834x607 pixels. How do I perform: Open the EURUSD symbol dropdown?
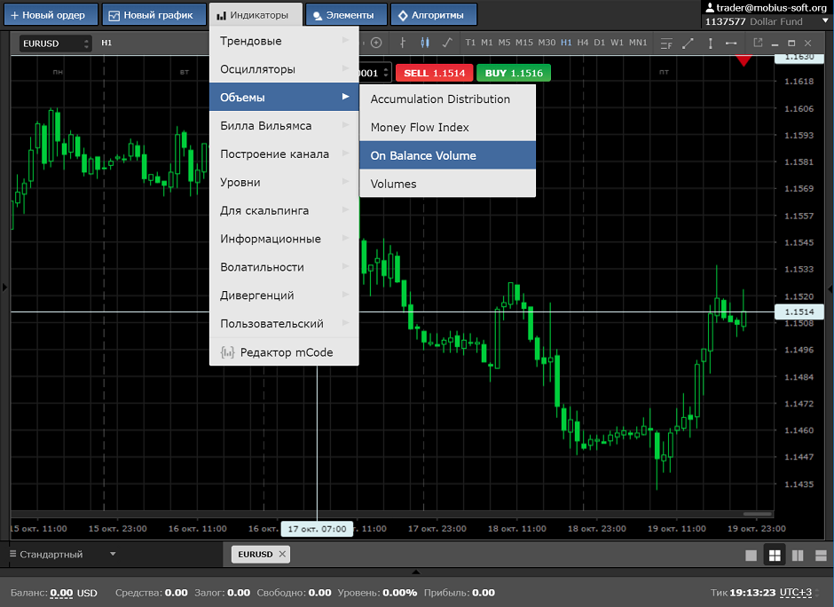pyautogui.click(x=56, y=43)
